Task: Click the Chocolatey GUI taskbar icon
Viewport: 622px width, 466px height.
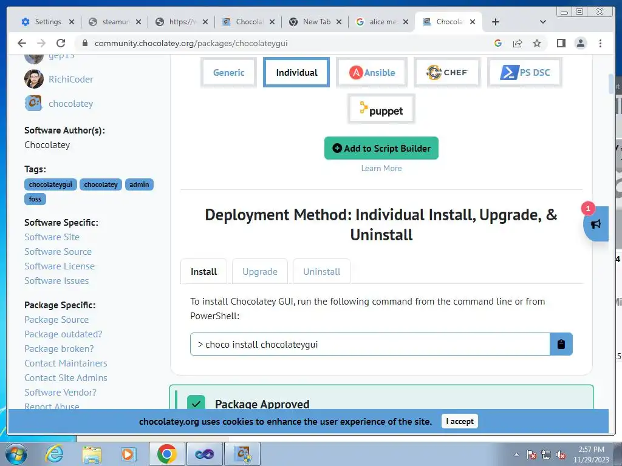Action: [x=242, y=454]
